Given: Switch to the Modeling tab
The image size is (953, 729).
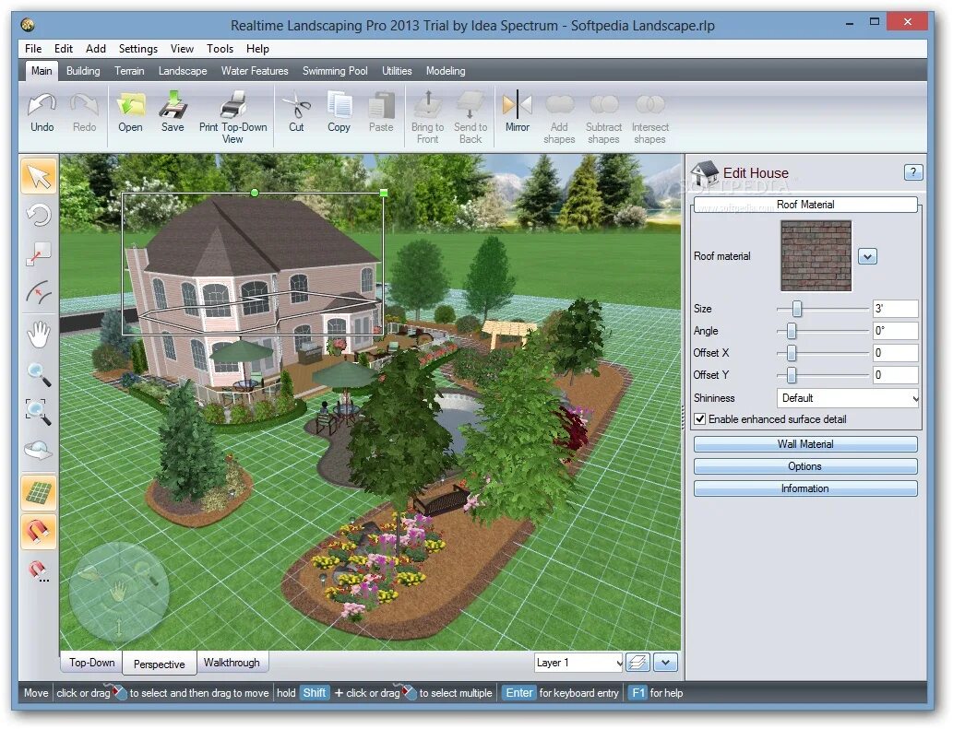Looking at the screenshot, I should click(x=446, y=71).
